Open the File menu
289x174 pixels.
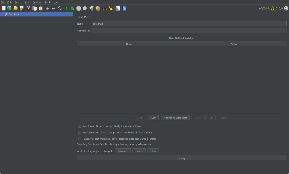click(x=3, y=2)
